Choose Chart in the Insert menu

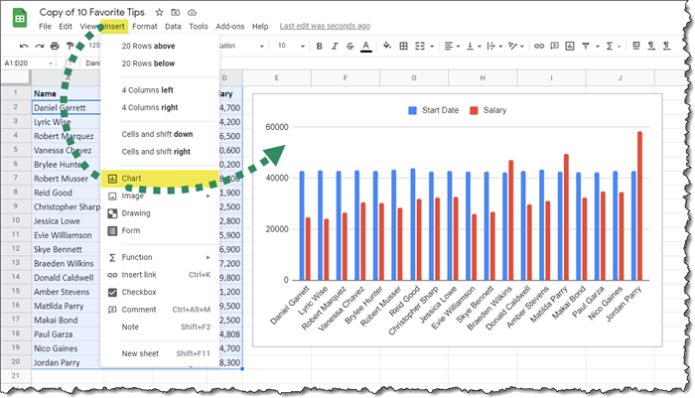point(132,179)
